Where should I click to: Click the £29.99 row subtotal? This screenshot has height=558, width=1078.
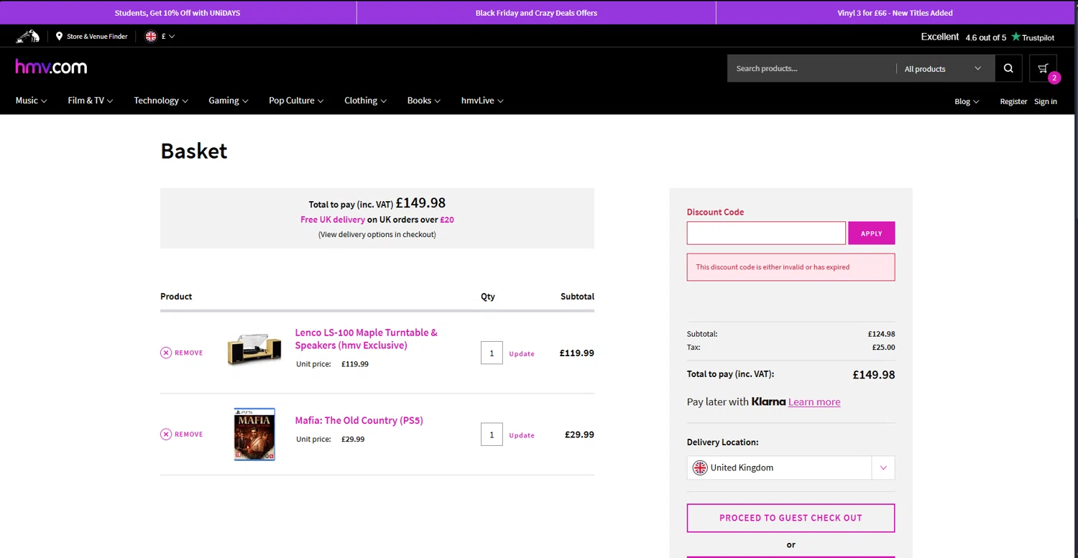click(x=579, y=434)
